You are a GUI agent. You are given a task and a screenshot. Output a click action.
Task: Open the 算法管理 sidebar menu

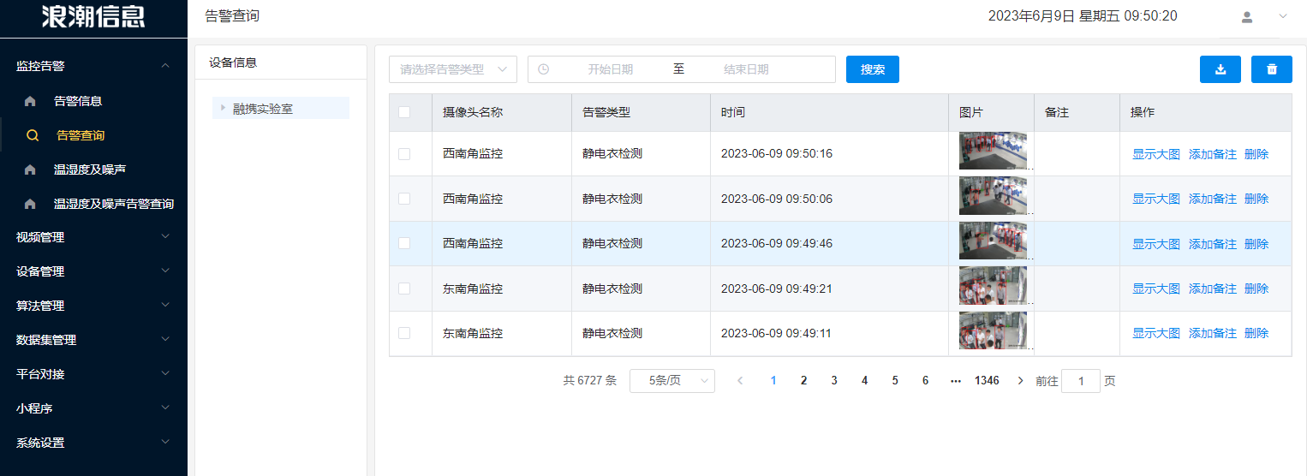(x=93, y=306)
